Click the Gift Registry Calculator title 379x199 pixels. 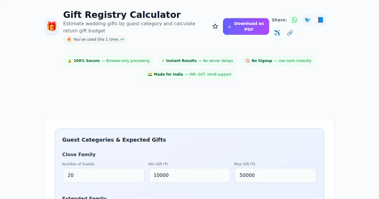point(122,15)
